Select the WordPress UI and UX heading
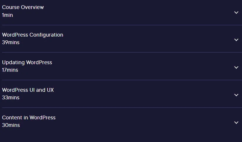This screenshot has width=242, height=142. pyautogui.click(x=28, y=90)
